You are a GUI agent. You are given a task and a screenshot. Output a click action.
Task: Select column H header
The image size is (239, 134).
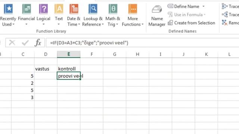pyautogui.click(x=137, y=54)
